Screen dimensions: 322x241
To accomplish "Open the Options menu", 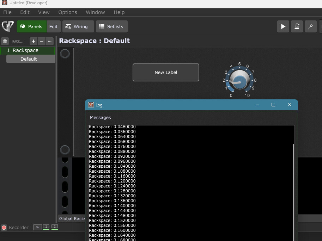I will [68, 12].
